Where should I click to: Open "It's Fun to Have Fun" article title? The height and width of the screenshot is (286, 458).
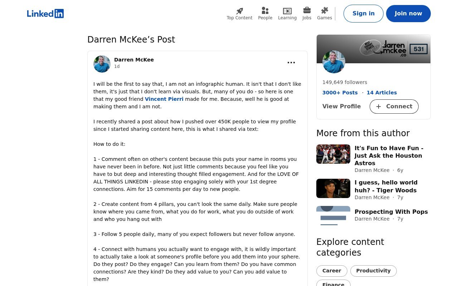tap(389, 156)
